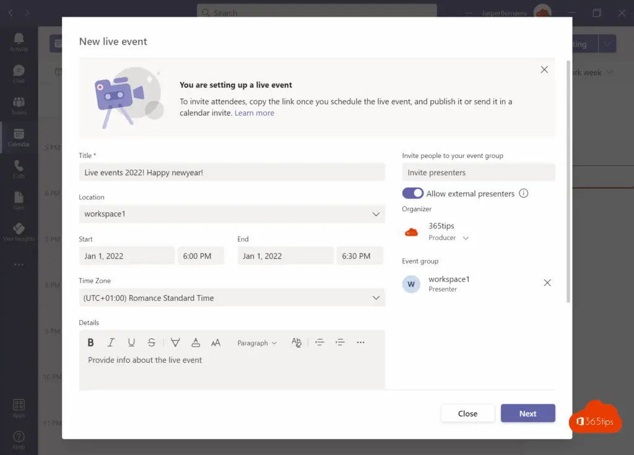Screen dimensions: 634x455
Task: Expand the Paragraph style dropdown
Action: (257, 343)
